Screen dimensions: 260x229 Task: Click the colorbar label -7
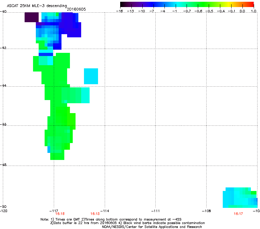(152, 11)
